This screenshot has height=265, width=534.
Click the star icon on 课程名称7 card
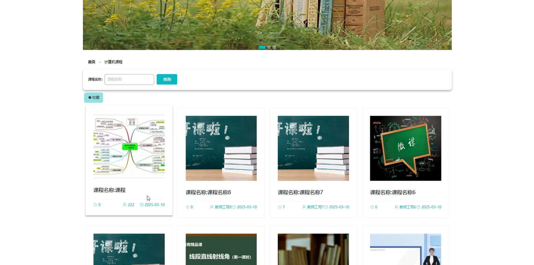click(x=280, y=207)
